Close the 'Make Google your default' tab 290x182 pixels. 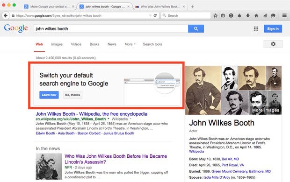coord(73,7)
